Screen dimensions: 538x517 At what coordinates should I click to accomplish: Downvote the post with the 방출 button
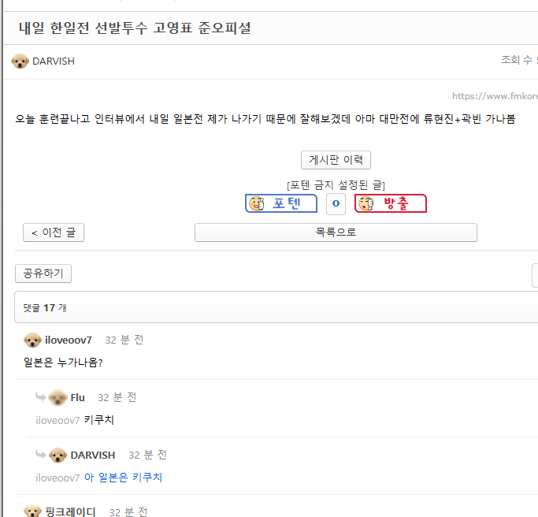pos(390,203)
